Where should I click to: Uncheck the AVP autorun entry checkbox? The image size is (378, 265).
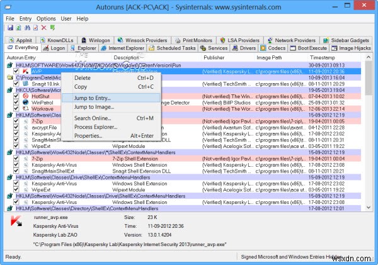point(16,71)
